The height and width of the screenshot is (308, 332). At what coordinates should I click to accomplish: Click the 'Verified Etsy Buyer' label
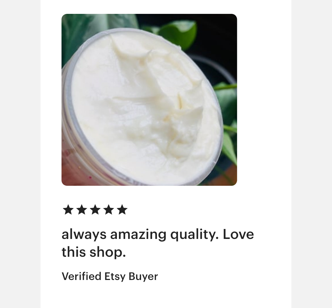point(110,276)
